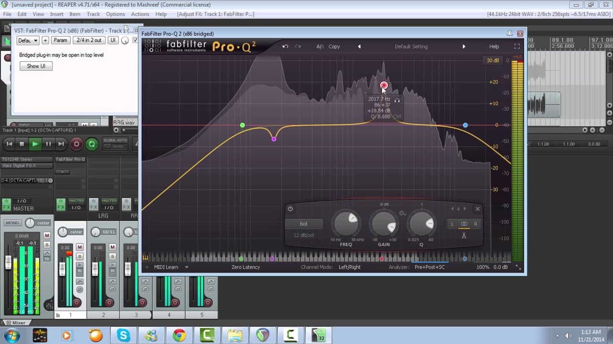Open Analyzer Pre+Post+SC settings
The width and height of the screenshot is (613, 344).
pyautogui.click(x=430, y=267)
